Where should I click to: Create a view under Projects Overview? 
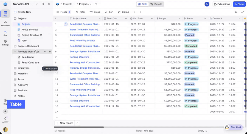tap(50, 51)
